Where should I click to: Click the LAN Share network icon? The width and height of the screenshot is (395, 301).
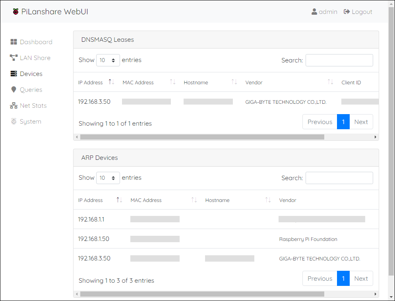pyautogui.click(x=14, y=58)
